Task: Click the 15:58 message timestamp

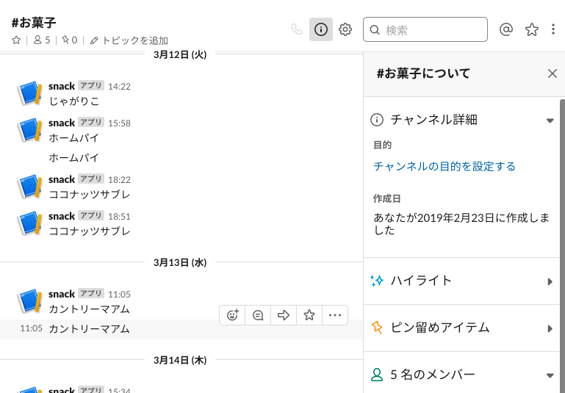Action: pyautogui.click(x=119, y=123)
